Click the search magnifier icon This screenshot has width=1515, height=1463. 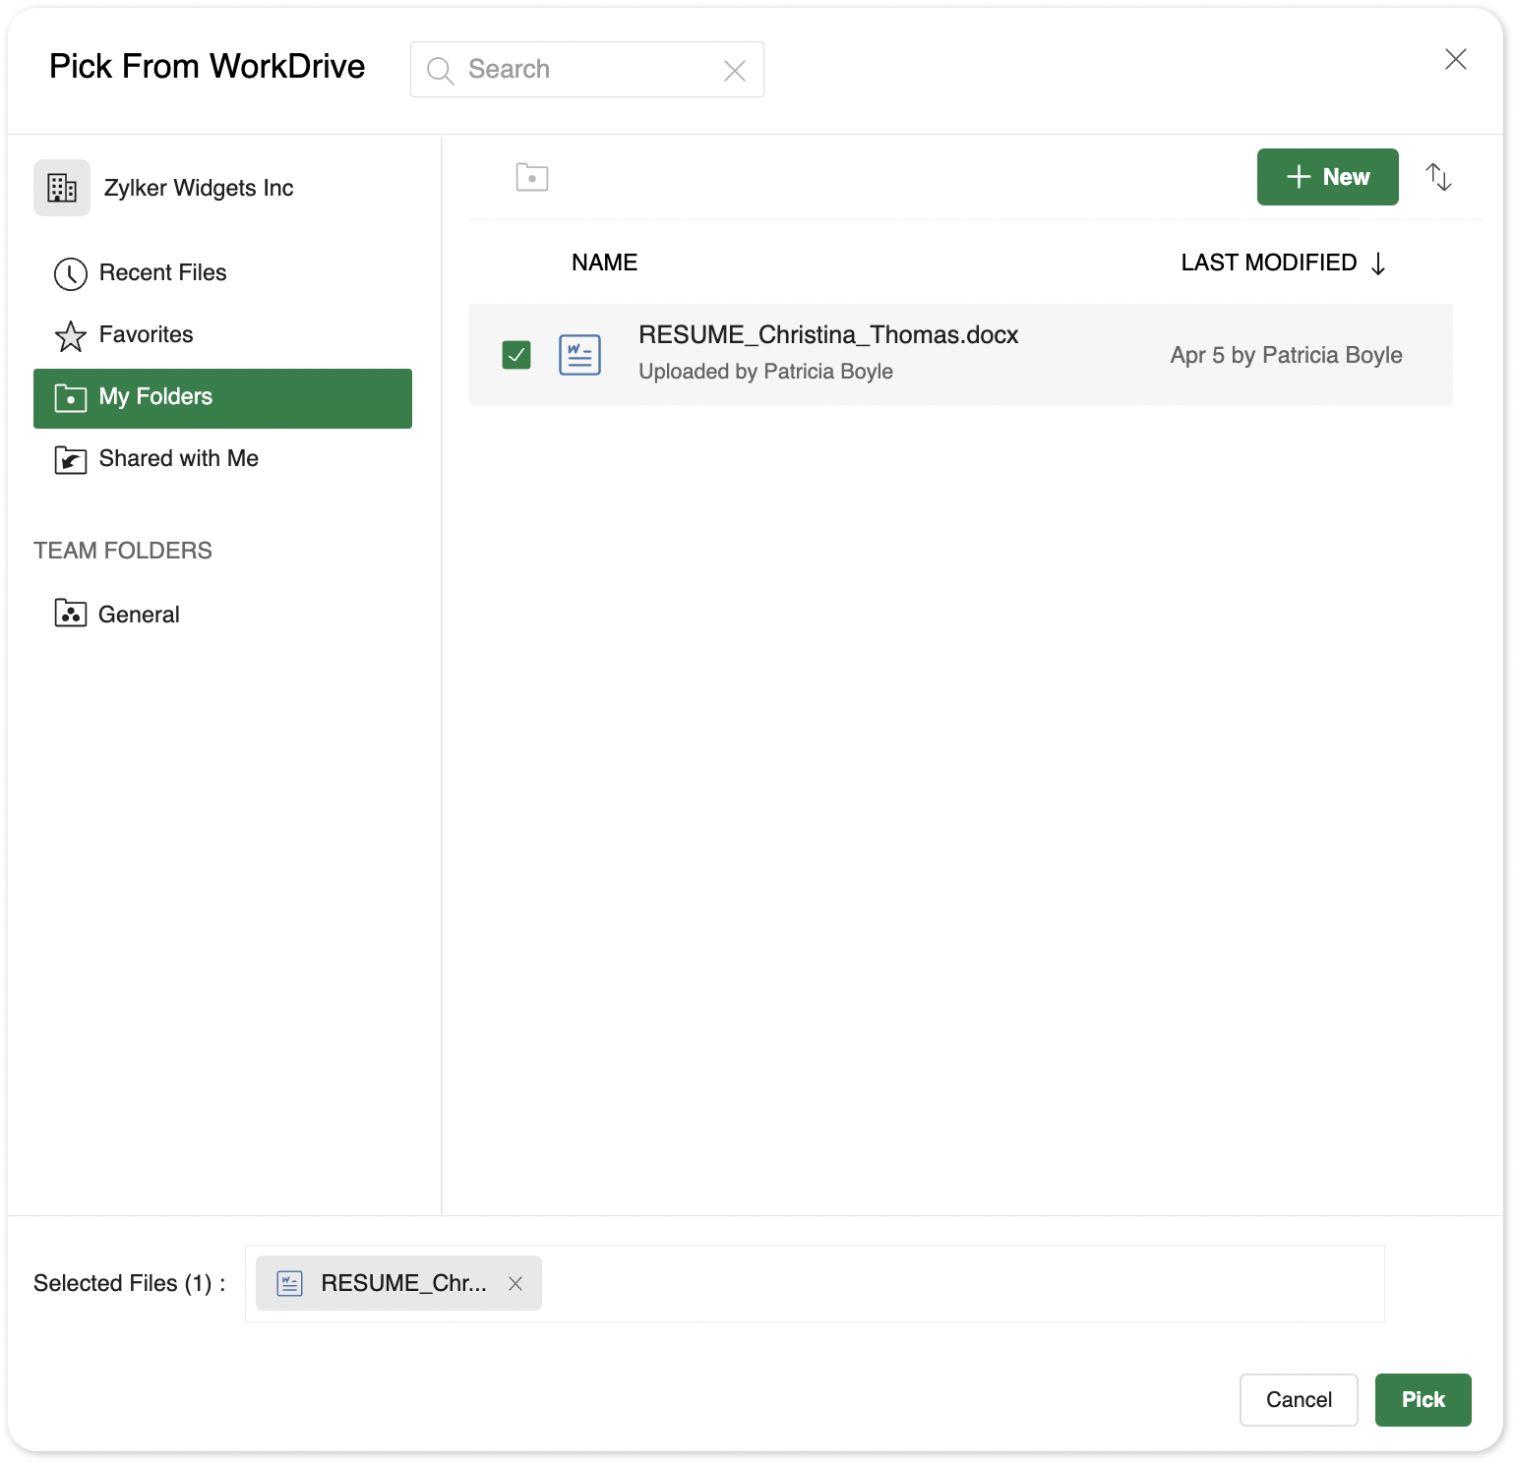[440, 70]
